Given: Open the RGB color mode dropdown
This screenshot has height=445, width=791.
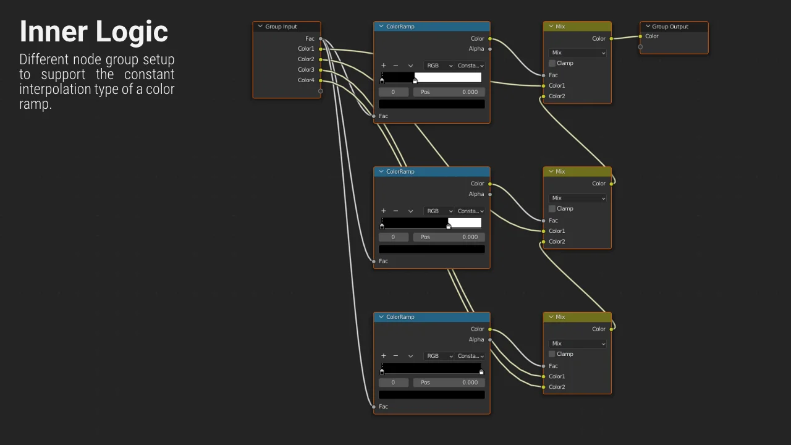Looking at the screenshot, I should point(439,65).
